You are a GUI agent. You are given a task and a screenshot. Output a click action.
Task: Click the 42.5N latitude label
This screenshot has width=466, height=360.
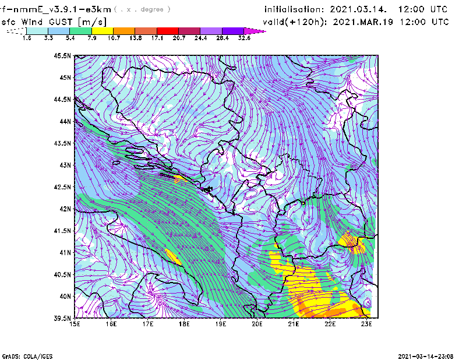(62, 187)
